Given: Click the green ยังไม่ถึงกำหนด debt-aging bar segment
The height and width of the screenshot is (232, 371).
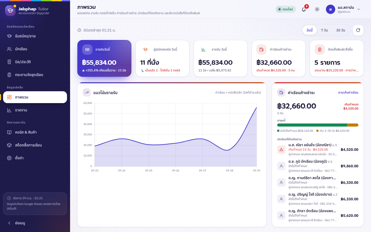Looking at the screenshot, I should point(312,125).
